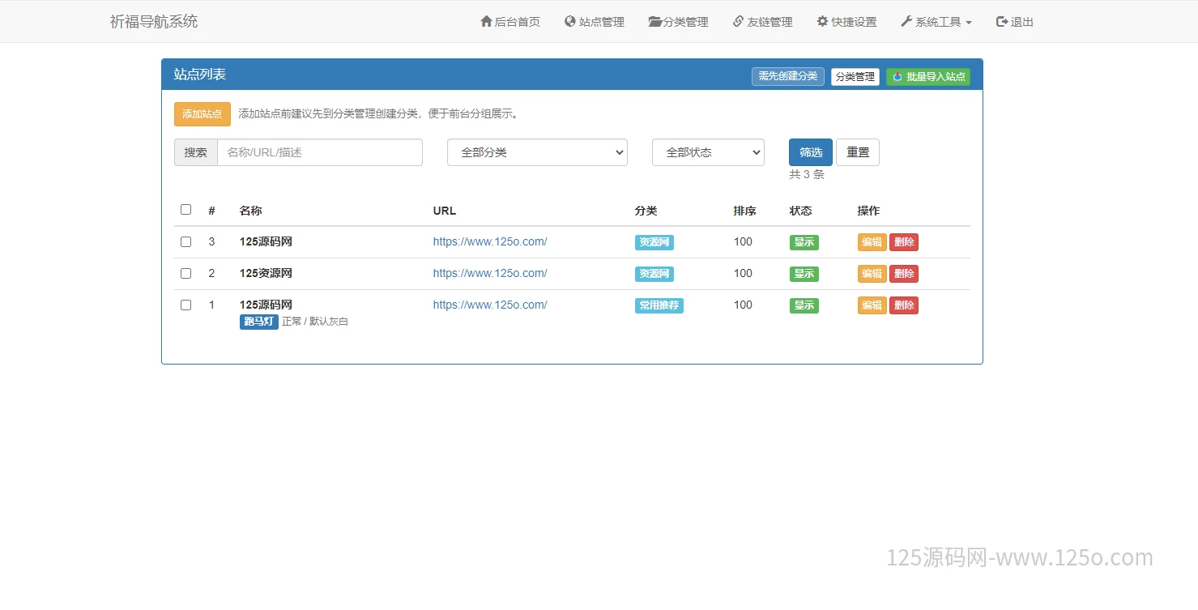Image resolution: width=1198 pixels, height=610 pixels.
Task: Click the 显示 status badge in row 3
Action: [x=804, y=242]
